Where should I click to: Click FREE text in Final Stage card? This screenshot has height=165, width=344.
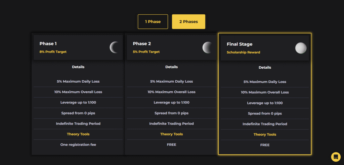click(265, 145)
